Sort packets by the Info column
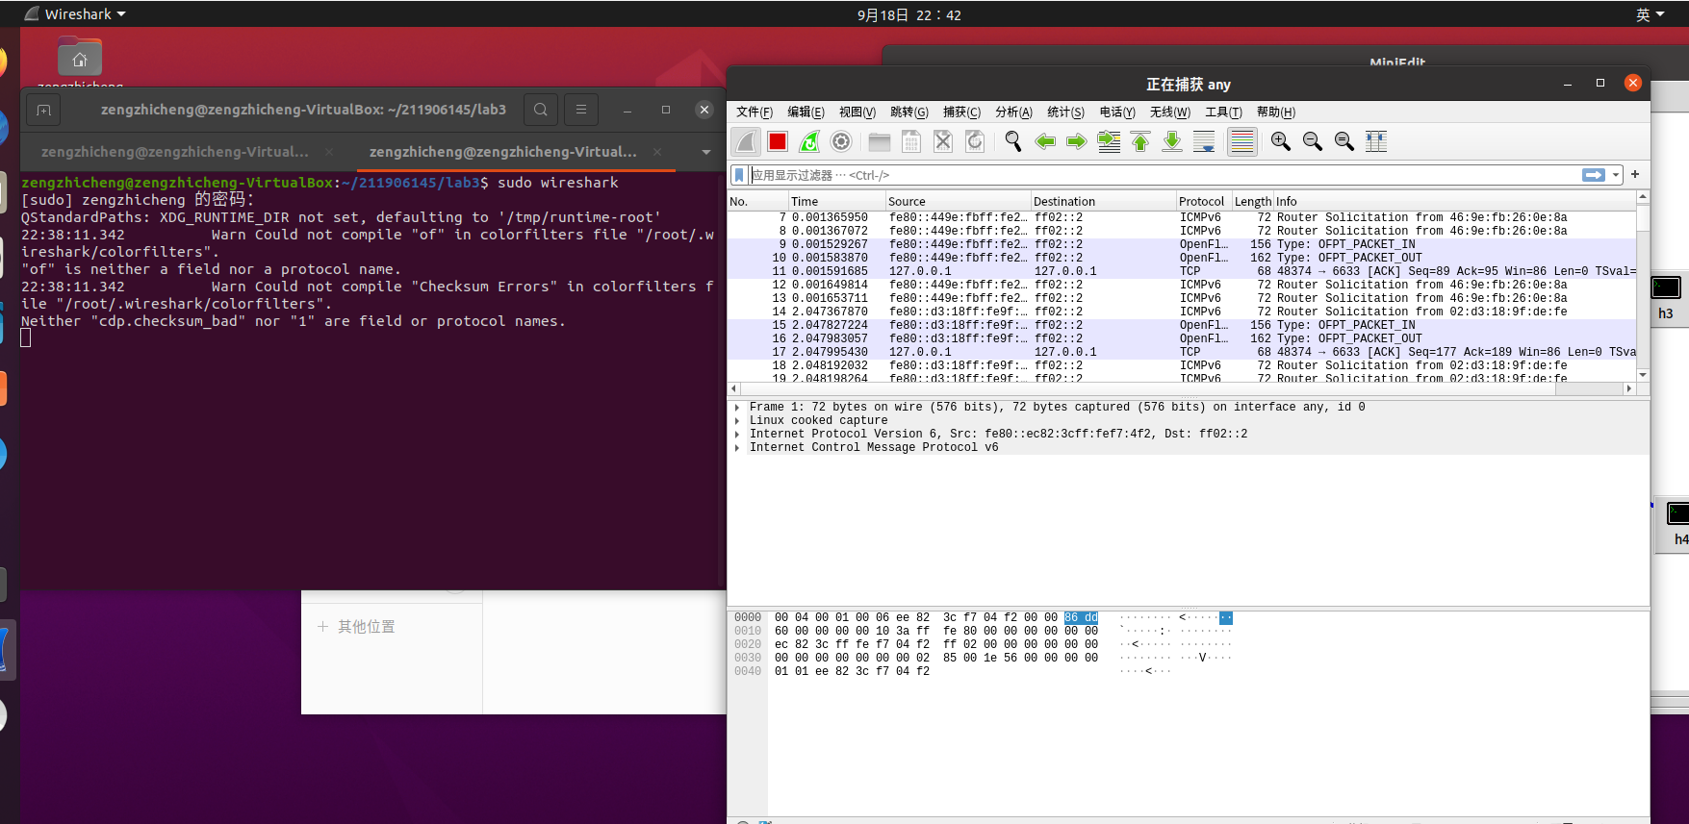Screen dimensions: 1689x824 [x=1454, y=201]
